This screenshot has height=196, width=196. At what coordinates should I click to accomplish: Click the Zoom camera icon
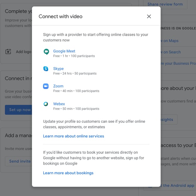[46, 86]
